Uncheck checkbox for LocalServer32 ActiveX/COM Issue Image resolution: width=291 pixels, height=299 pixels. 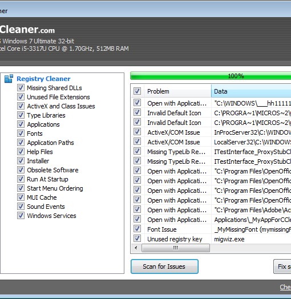tap(137, 142)
